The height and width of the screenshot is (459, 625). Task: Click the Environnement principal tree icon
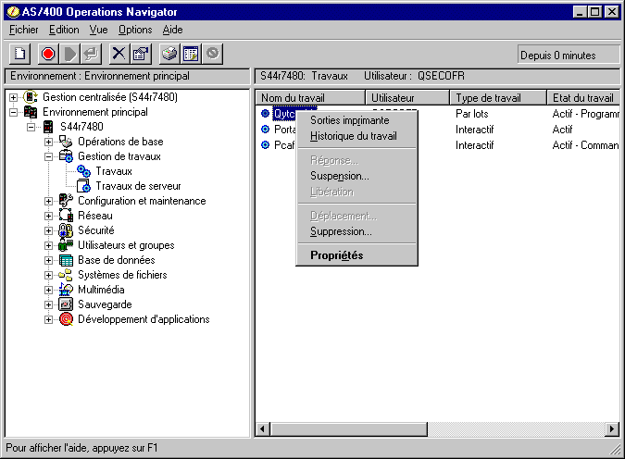point(31,112)
